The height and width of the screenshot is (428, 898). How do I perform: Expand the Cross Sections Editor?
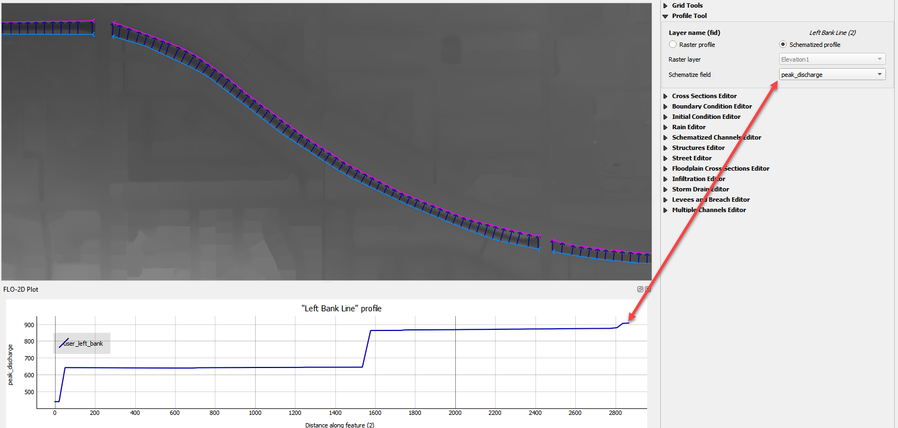click(665, 96)
